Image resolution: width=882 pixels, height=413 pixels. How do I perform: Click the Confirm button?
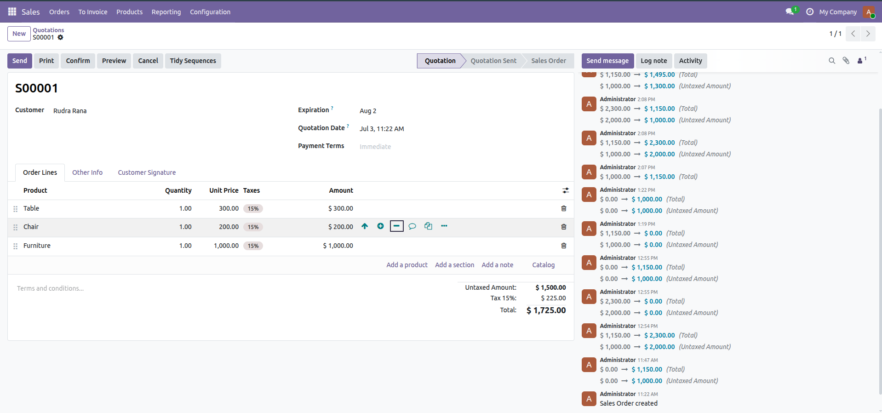[78, 61]
